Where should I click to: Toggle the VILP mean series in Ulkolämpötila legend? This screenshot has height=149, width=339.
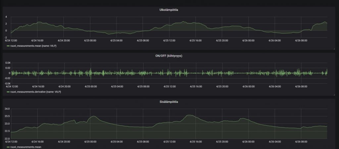(33, 45)
